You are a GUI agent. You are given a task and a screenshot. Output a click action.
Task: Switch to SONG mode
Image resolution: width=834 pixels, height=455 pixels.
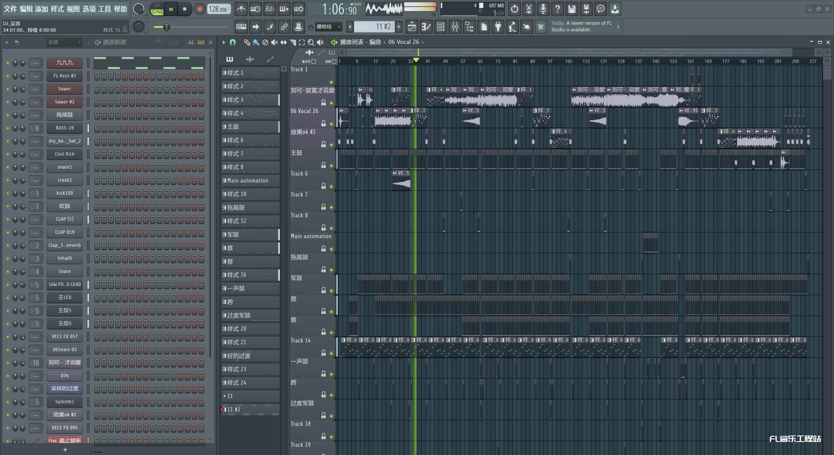point(157,12)
